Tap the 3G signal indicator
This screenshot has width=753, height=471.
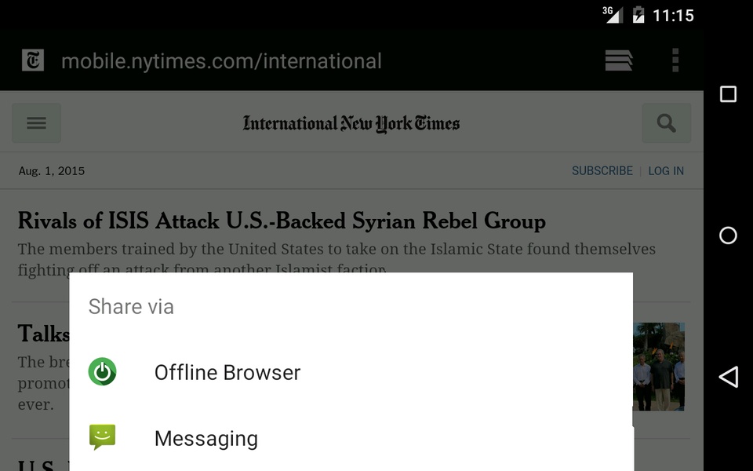[x=613, y=14]
